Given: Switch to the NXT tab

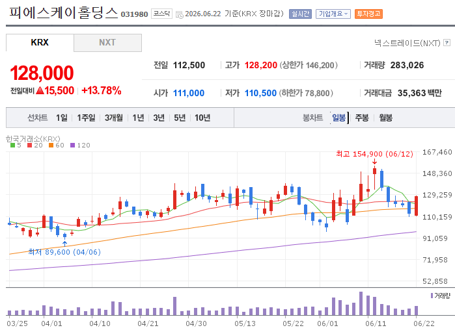Looking at the screenshot, I should (x=107, y=43).
